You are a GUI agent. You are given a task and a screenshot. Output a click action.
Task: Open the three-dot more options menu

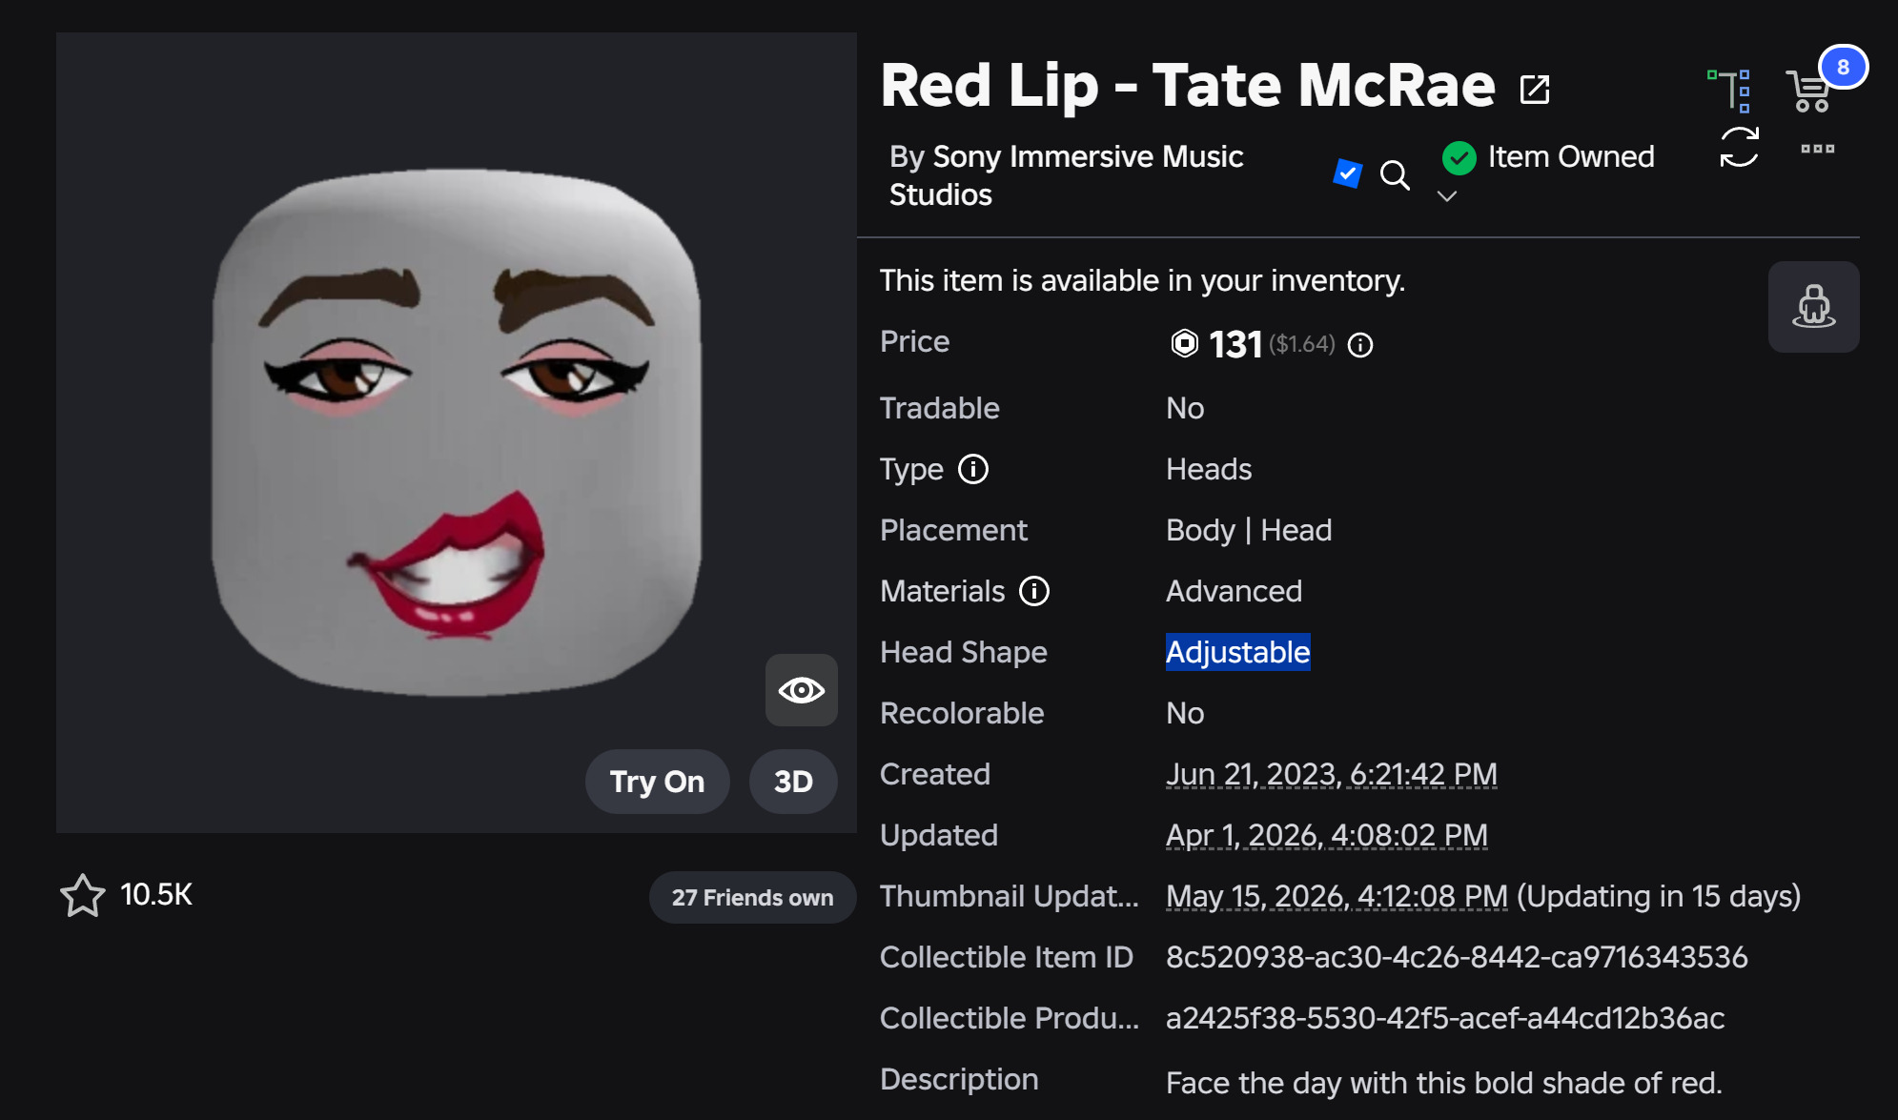pos(1817,149)
